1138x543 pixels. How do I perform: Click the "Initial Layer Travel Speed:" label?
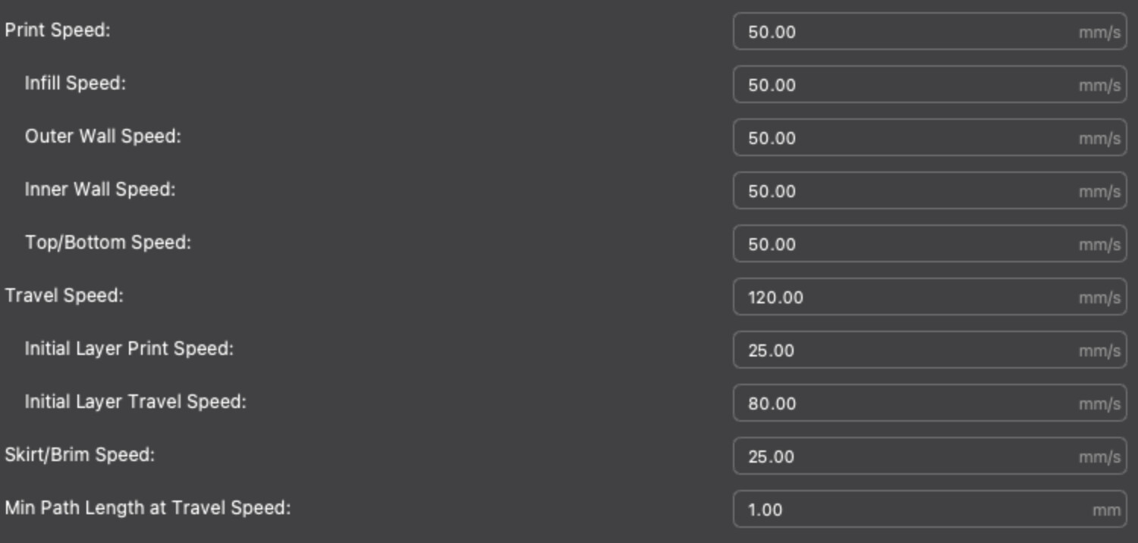136,402
